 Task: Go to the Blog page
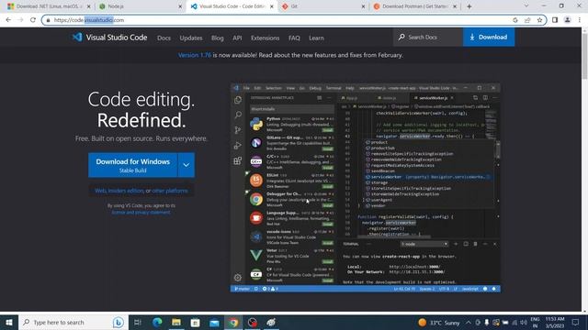click(x=218, y=38)
